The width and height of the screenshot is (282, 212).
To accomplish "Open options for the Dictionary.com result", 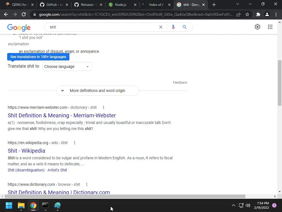I will (87, 184).
